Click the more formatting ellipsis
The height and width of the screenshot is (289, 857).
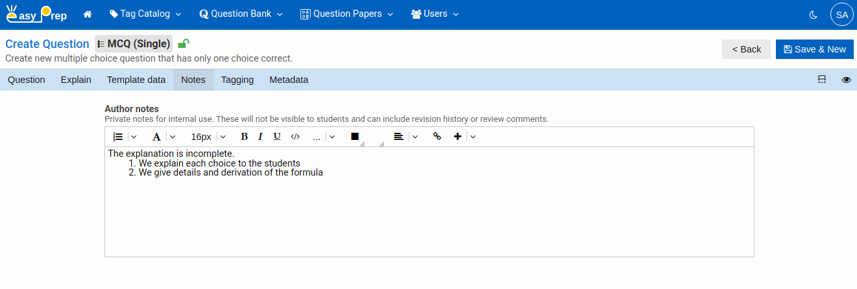pyautogui.click(x=317, y=137)
